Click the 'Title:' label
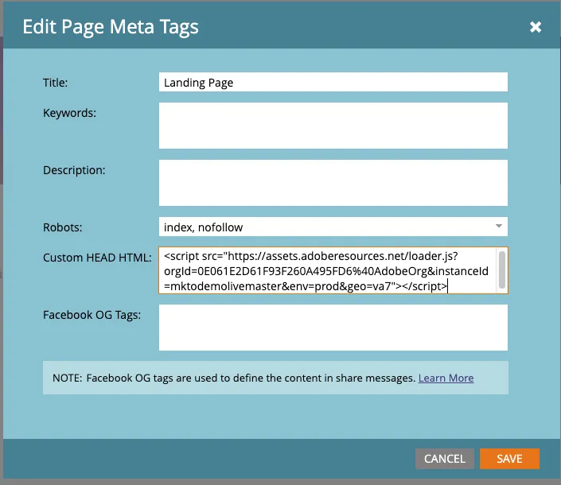The image size is (561, 485). coord(55,83)
